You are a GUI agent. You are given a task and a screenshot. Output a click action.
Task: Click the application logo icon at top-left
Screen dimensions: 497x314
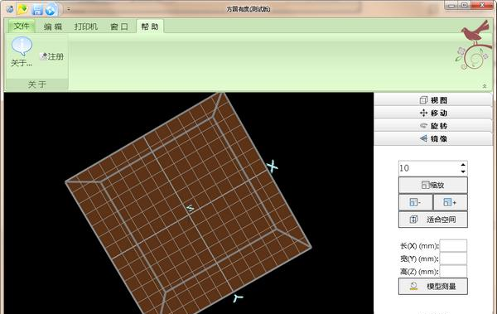pos(10,9)
